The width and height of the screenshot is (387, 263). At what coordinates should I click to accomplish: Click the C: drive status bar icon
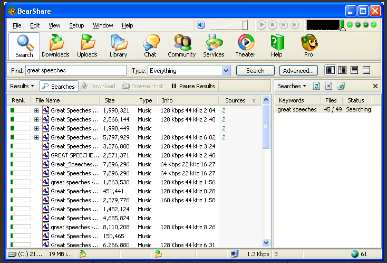(12, 254)
